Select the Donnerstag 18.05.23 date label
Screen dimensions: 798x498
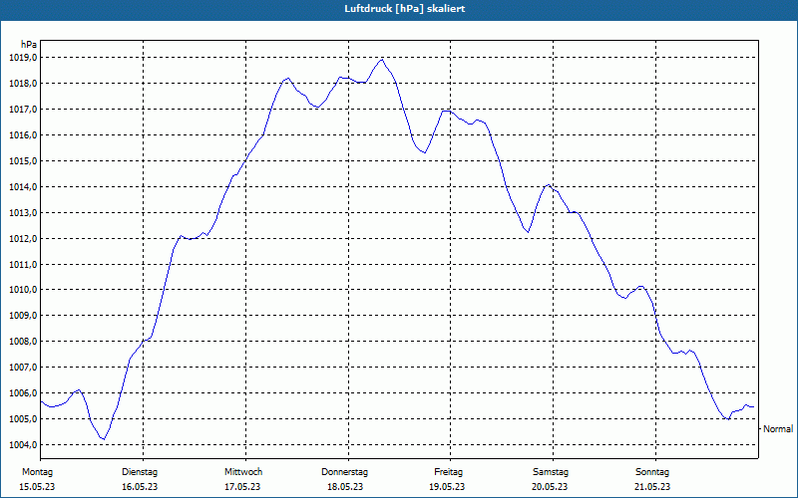point(344,479)
